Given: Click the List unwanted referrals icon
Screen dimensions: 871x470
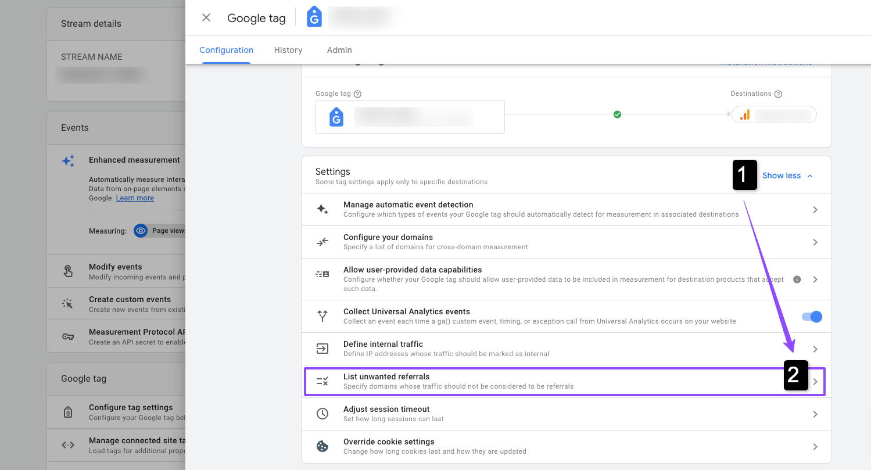Looking at the screenshot, I should [322, 381].
